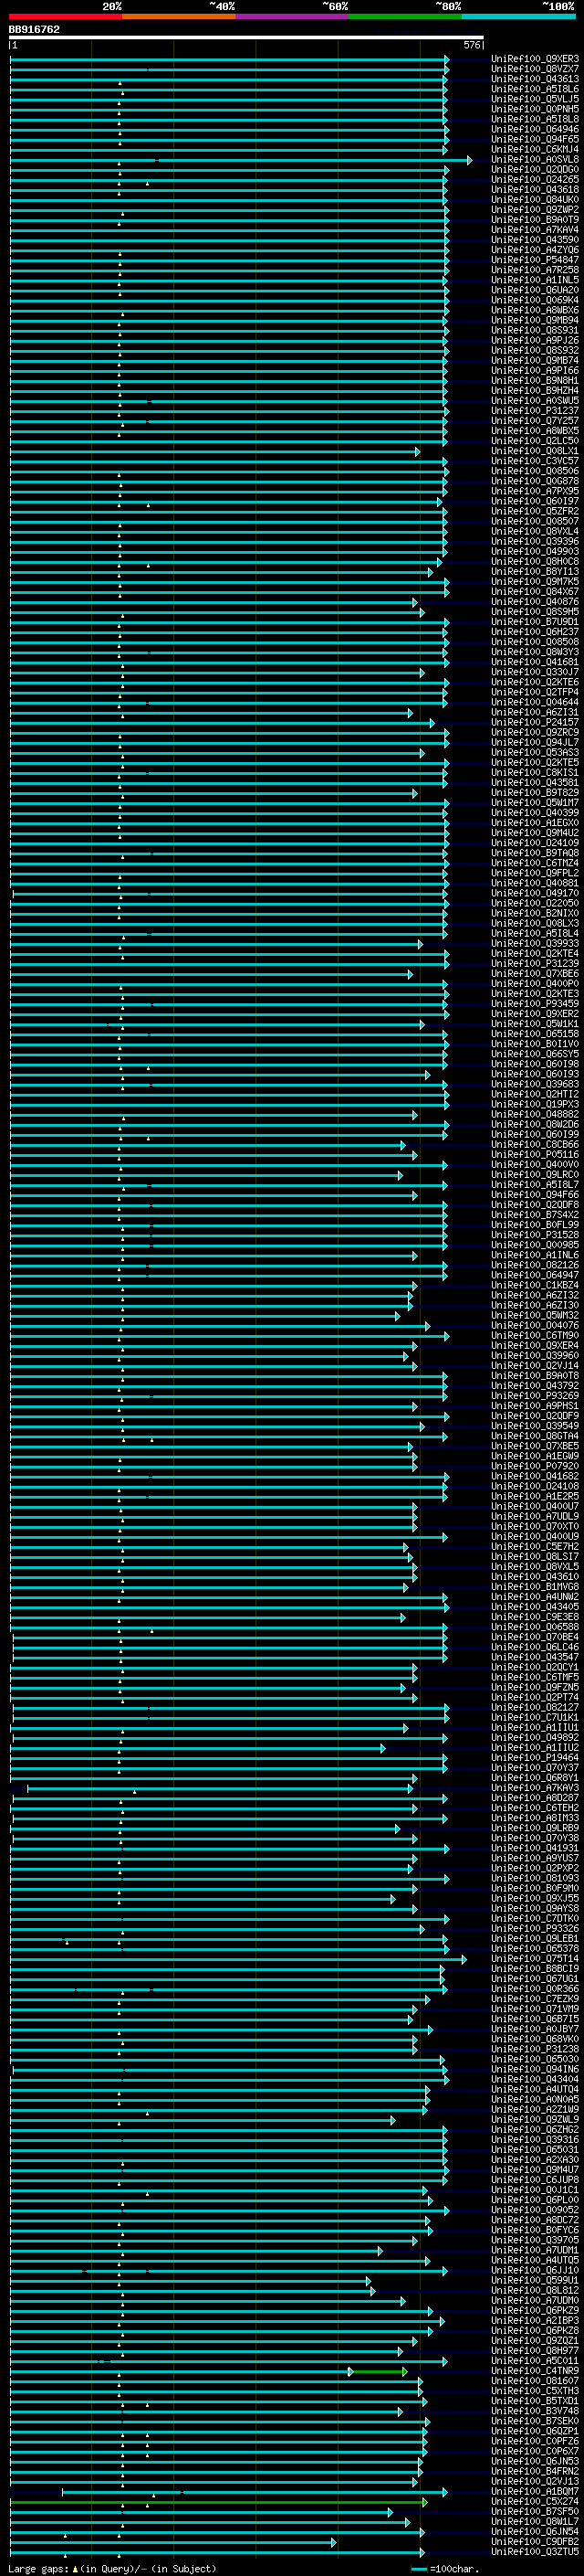This screenshot has height=2576, width=584.
Task: Click the alignment bar for UniRef100_A0SVL8
Action: 241,160
